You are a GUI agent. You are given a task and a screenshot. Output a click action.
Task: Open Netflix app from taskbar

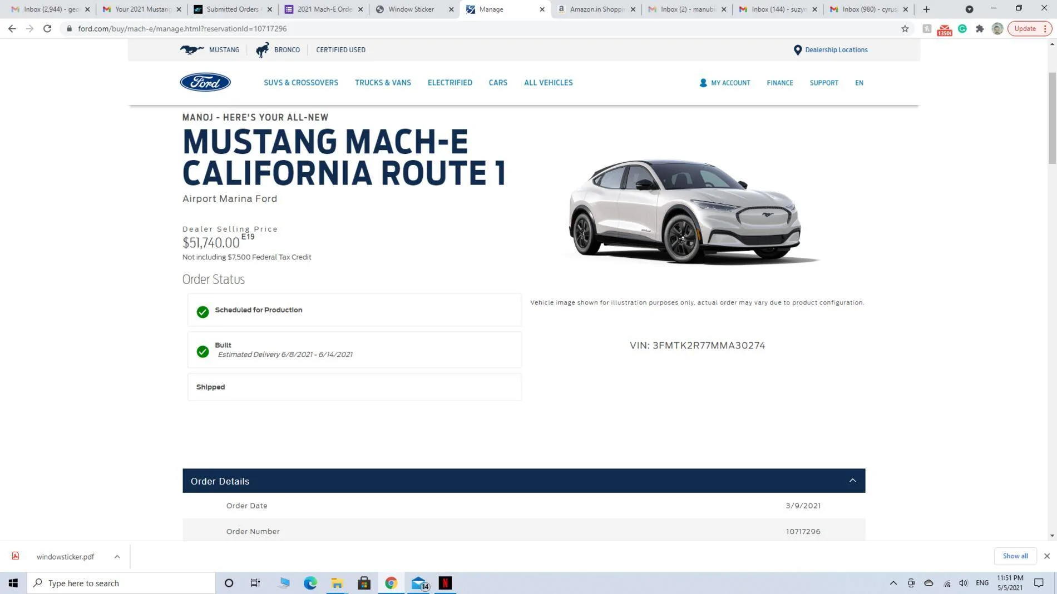[445, 583]
